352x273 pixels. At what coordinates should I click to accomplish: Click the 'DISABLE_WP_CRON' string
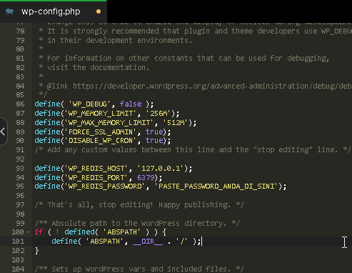(100, 141)
